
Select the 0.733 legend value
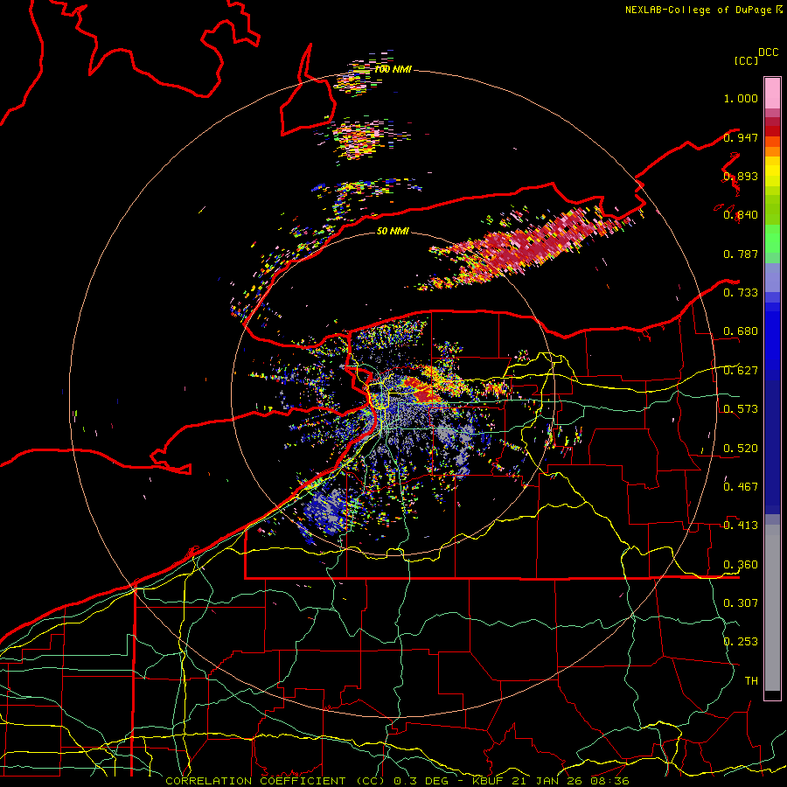click(741, 293)
